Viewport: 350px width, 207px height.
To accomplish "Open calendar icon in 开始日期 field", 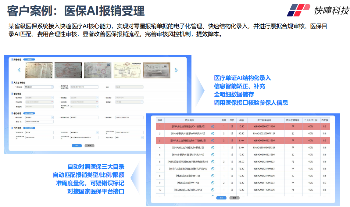I will pos(52,102).
